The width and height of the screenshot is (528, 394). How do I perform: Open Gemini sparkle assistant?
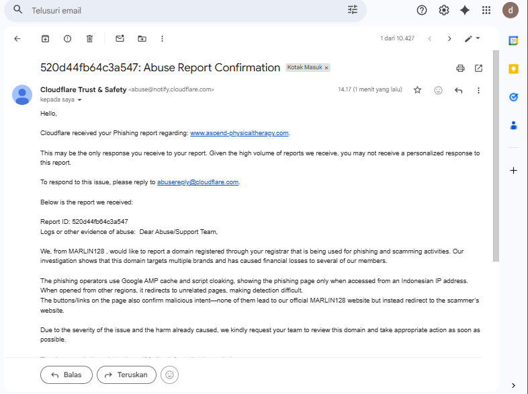pos(465,11)
